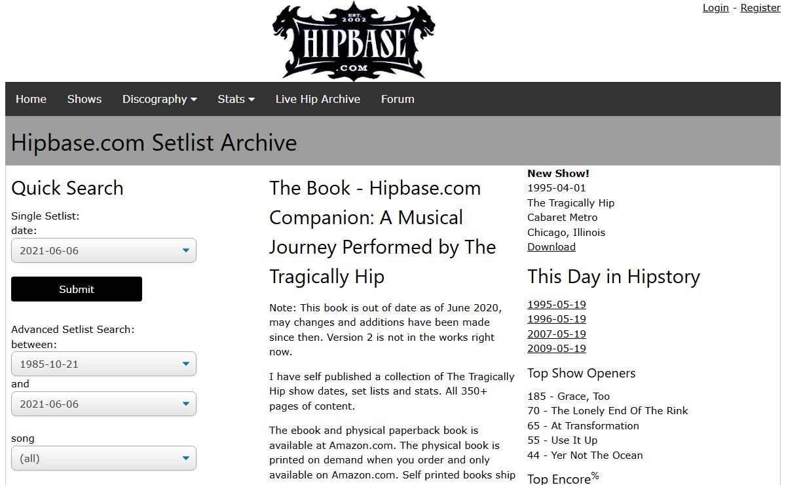Expand the Stats dropdown menu
The height and width of the screenshot is (485, 786).
coord(236,99)
